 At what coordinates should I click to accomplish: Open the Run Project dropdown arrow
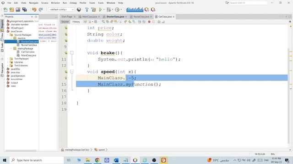pos(104,10)
